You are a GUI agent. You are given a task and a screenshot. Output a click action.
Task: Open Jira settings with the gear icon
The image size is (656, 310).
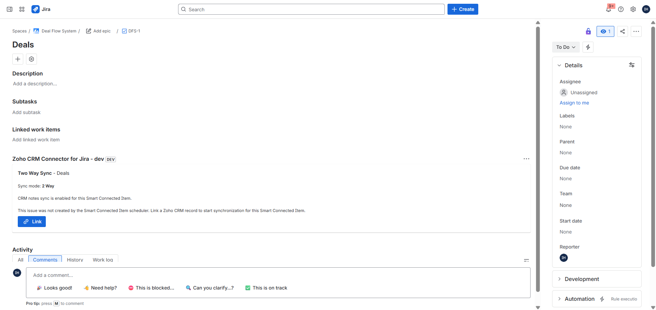633,9
